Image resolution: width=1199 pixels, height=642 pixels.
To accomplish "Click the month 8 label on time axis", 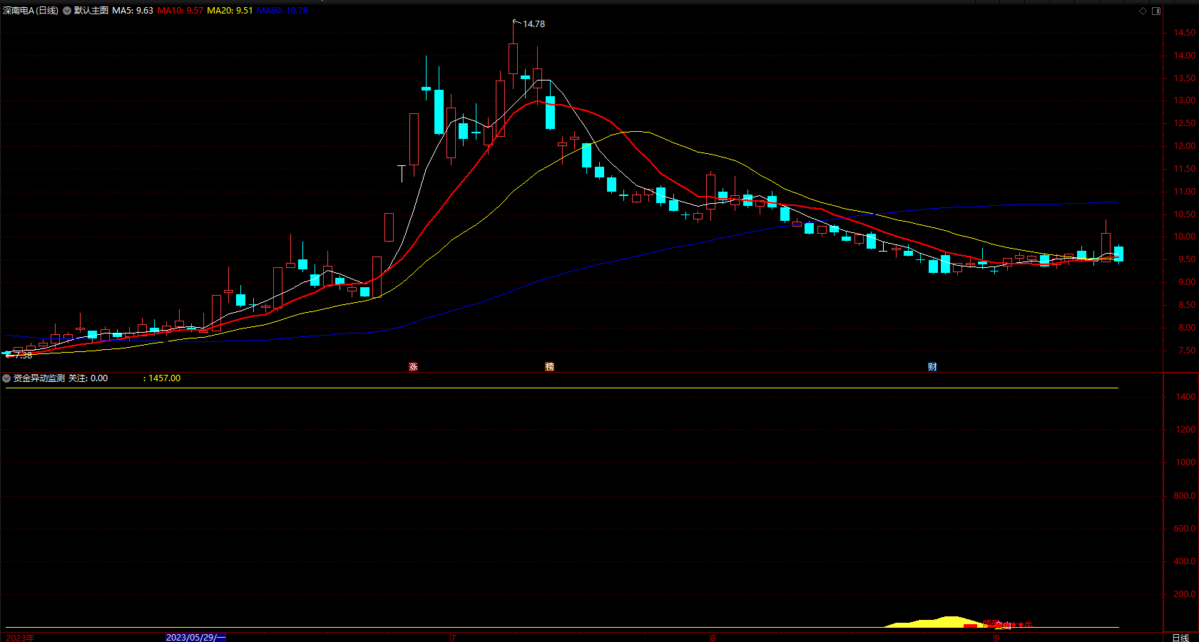I will [713, 638].
